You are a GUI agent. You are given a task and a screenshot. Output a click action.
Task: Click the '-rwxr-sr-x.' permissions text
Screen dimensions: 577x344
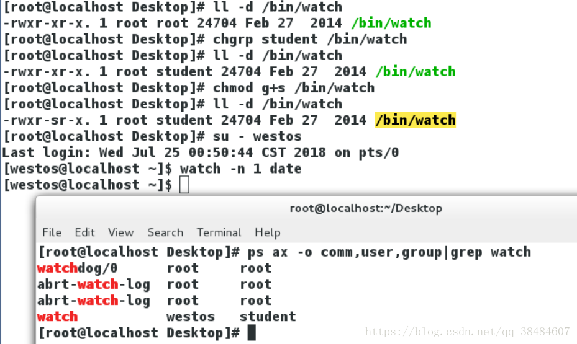coord(47,120)
